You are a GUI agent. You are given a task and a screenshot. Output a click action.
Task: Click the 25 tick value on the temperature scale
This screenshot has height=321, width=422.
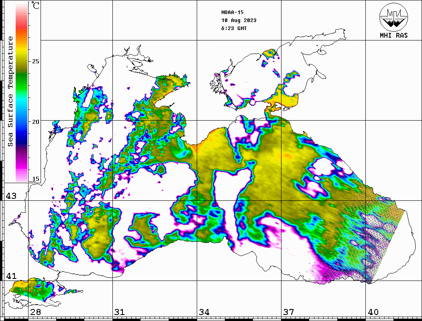pyautogui.click(x=35, y=61)
